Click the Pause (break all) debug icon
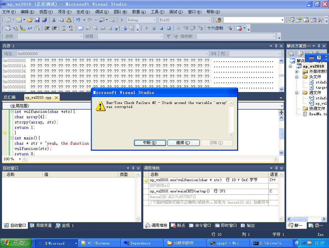 (154, 28)
